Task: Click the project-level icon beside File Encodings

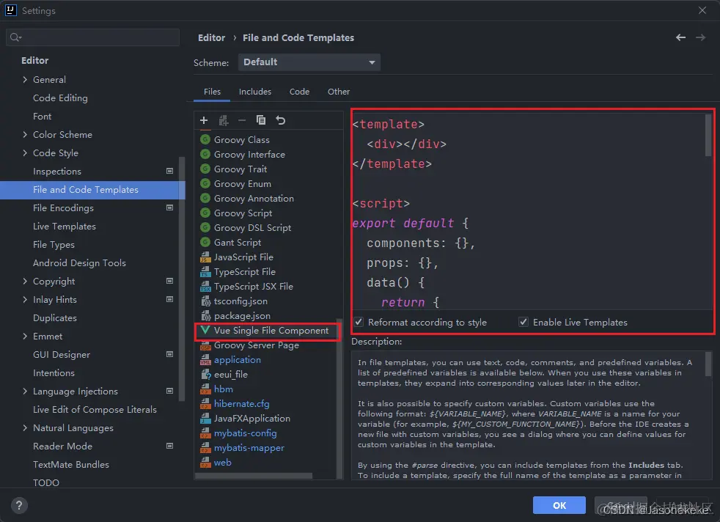Action: click(x=169, y=208)
